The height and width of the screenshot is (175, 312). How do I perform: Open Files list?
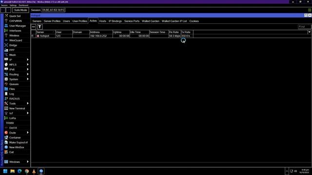click(x=12, y=89)
